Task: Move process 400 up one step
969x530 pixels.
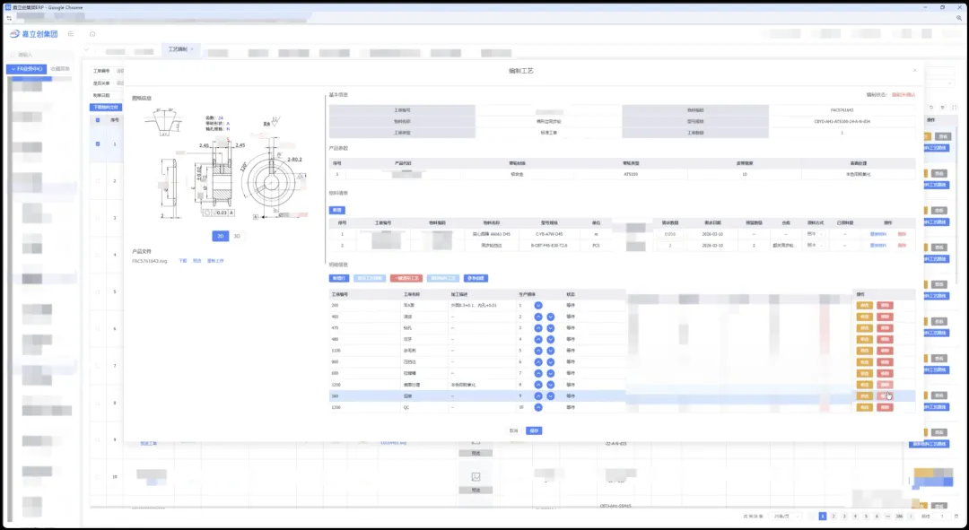Action: point(538,317)
